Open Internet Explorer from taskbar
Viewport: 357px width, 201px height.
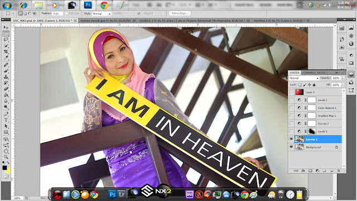point(23,5)
